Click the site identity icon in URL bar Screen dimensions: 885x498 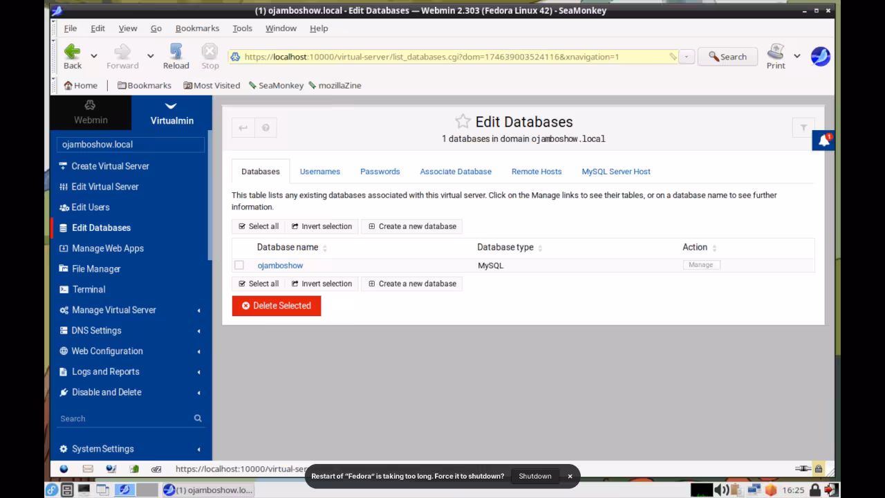click(x=236, y=57)
